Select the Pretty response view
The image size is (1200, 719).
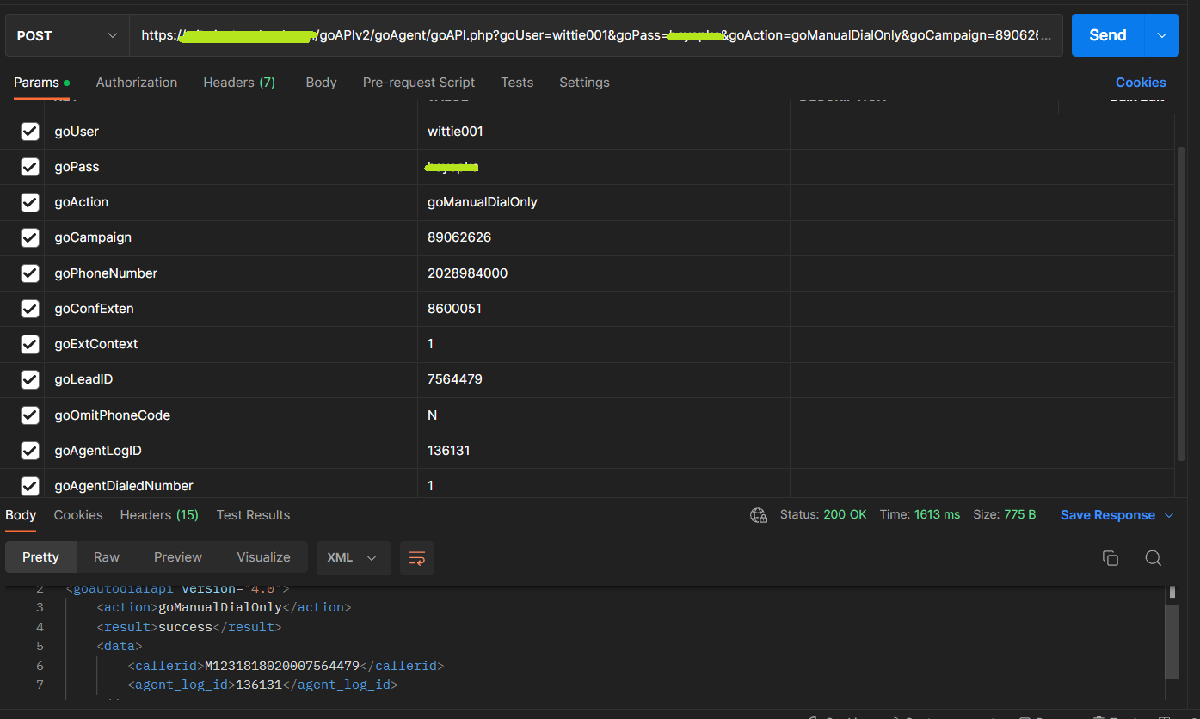[x=40, y=557]
